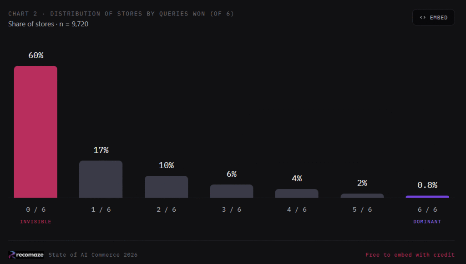The width and height of the screenshot is (466, 264).
Task: Click the recomaze logo
Action: [26, 255]
